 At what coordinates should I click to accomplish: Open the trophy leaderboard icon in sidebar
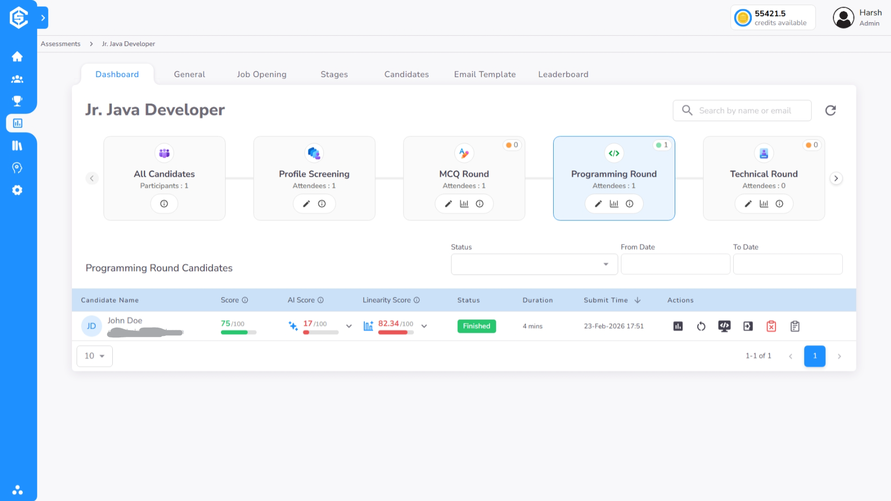(x=18, y=100)
